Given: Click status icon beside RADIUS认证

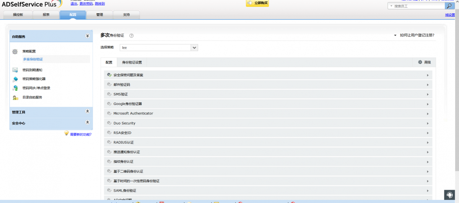Looking at the screenshot, I should point(109,142).
